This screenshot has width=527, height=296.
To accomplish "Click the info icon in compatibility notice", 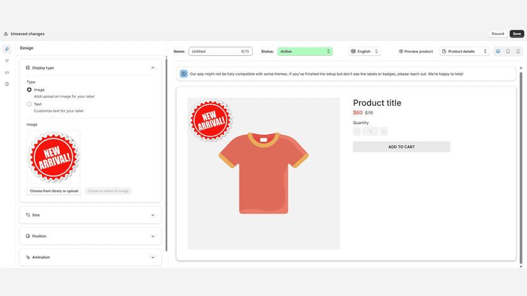I will tap(183, 74).
